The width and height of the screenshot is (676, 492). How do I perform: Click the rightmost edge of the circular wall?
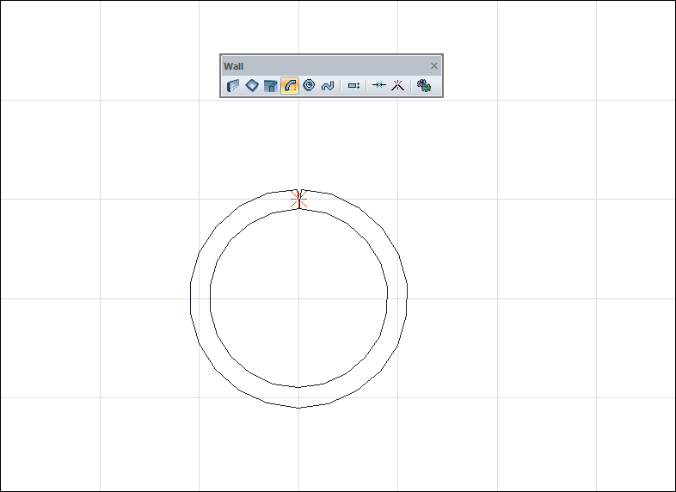[x=407, y=298]
